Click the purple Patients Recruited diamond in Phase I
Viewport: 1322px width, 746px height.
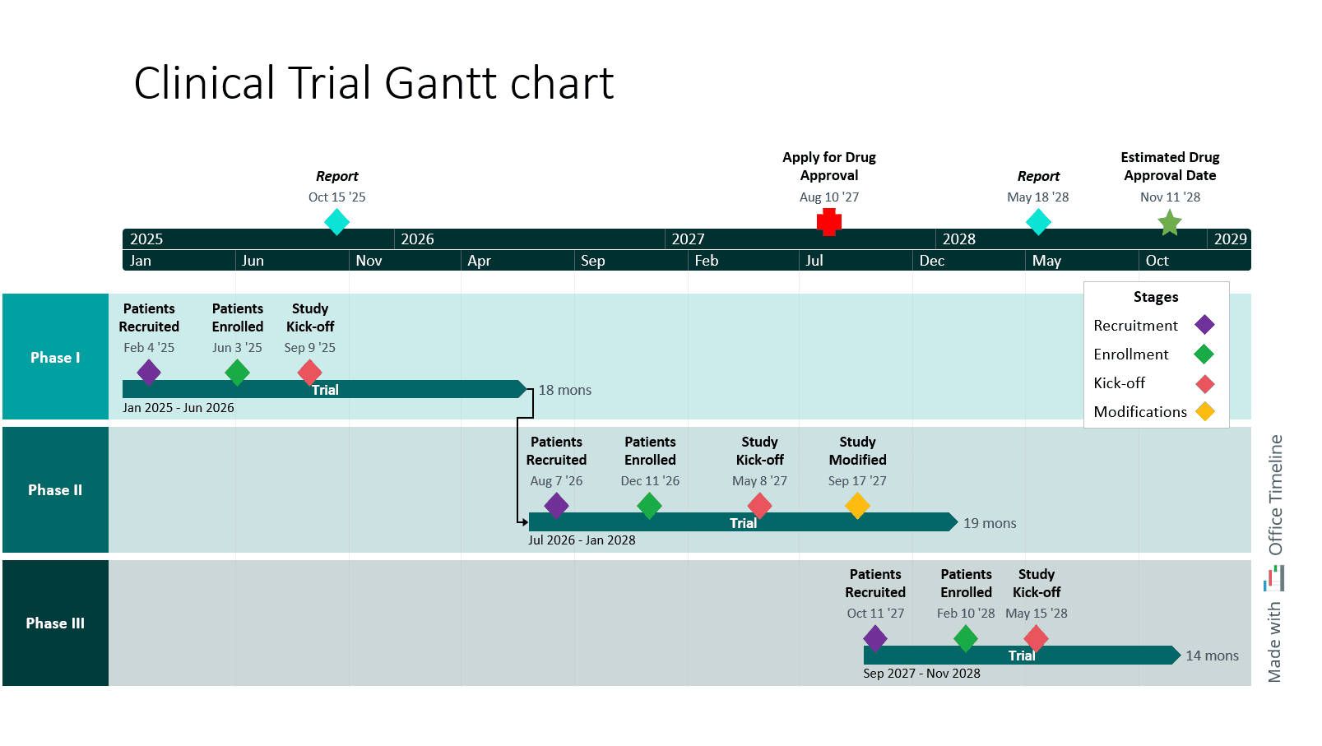coord(149,372)
